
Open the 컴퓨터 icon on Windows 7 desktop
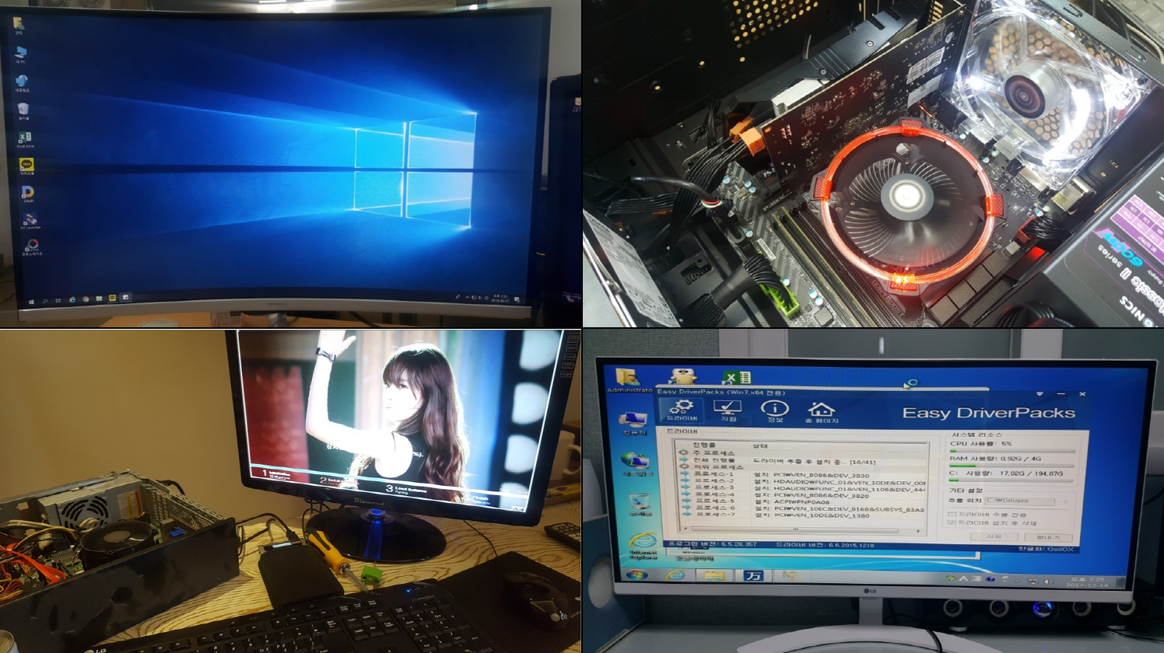pyautogui.click(x=633, y=424)
